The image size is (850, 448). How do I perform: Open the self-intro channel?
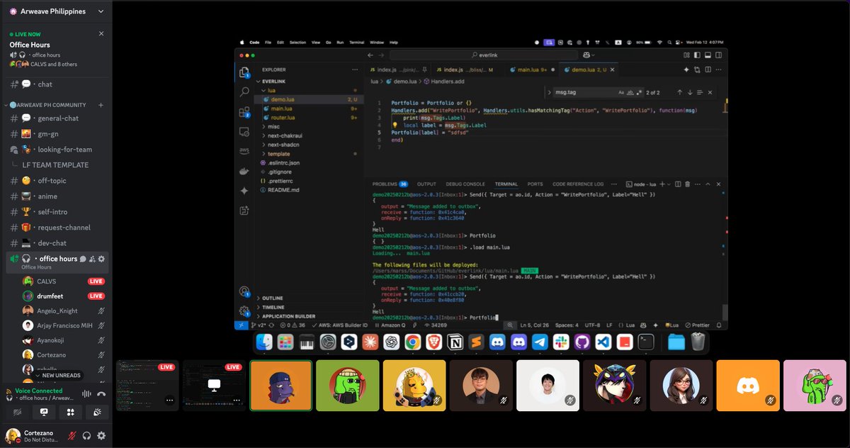(x=57, y=212)
